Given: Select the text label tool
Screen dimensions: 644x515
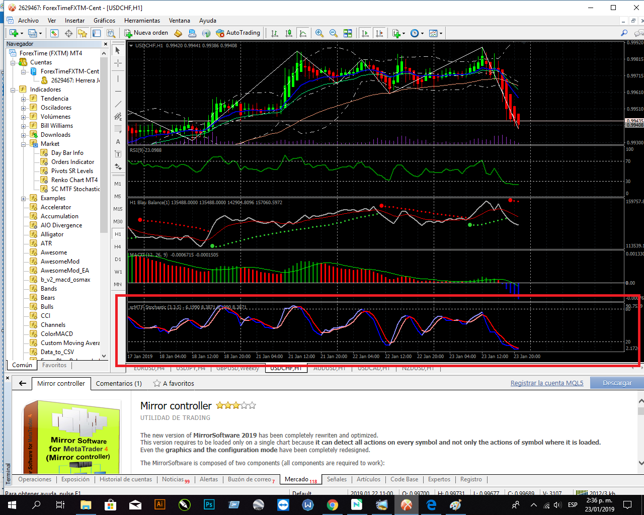Looking at the screenshot, I should [x=118, y=154].
